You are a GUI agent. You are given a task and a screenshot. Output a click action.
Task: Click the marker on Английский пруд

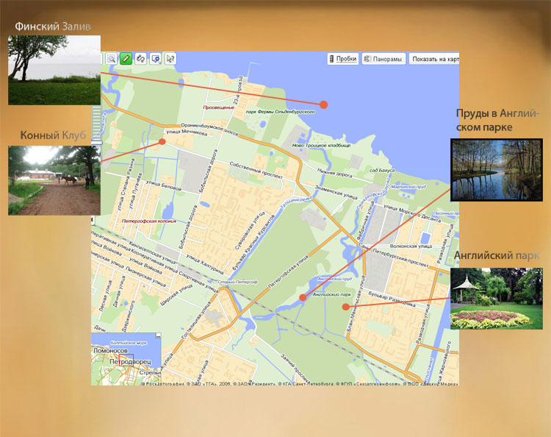[303, 297]
